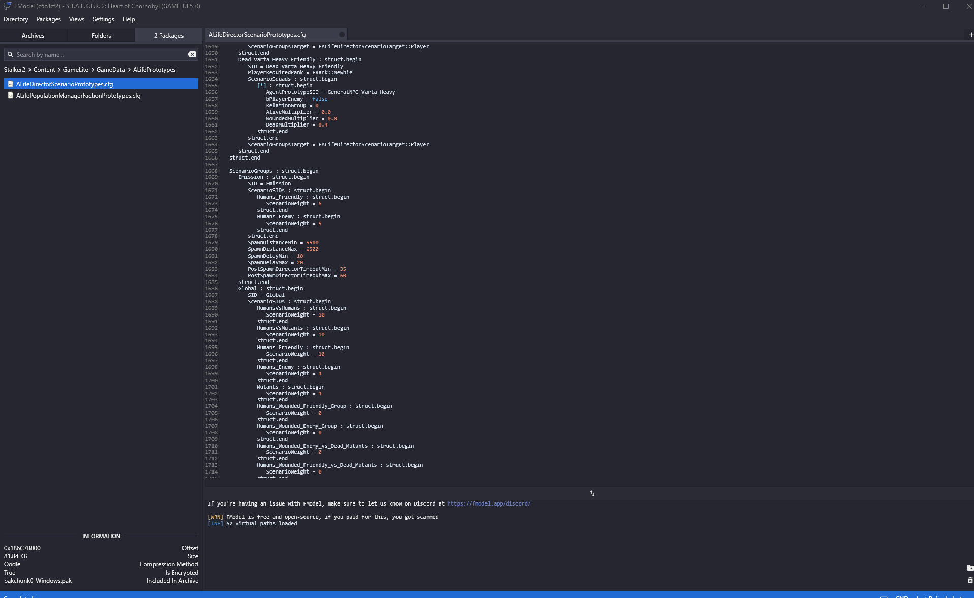974x598 pixels.
Task: Select the 2 Packages tab
Action: [169, 36]
